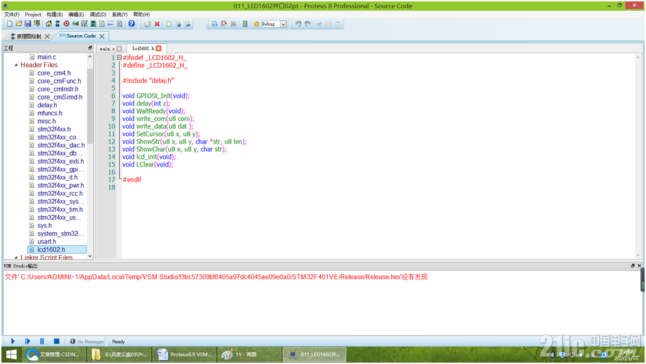
Task: Open the blue help question mark
Action: [131, 24]
